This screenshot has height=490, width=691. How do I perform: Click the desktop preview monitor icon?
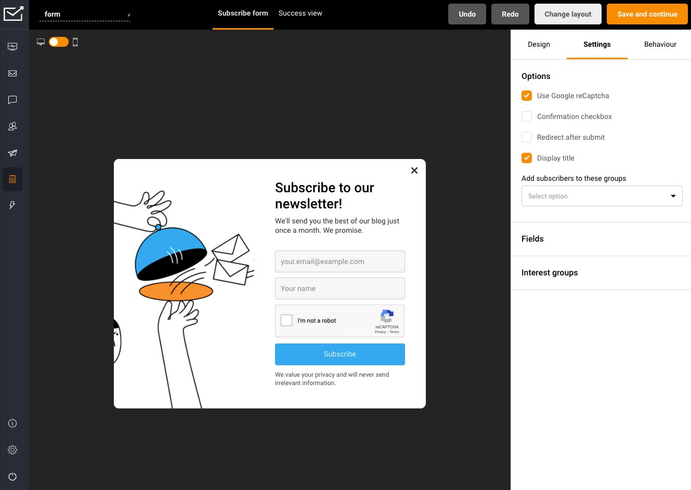(x=41, y=42)
